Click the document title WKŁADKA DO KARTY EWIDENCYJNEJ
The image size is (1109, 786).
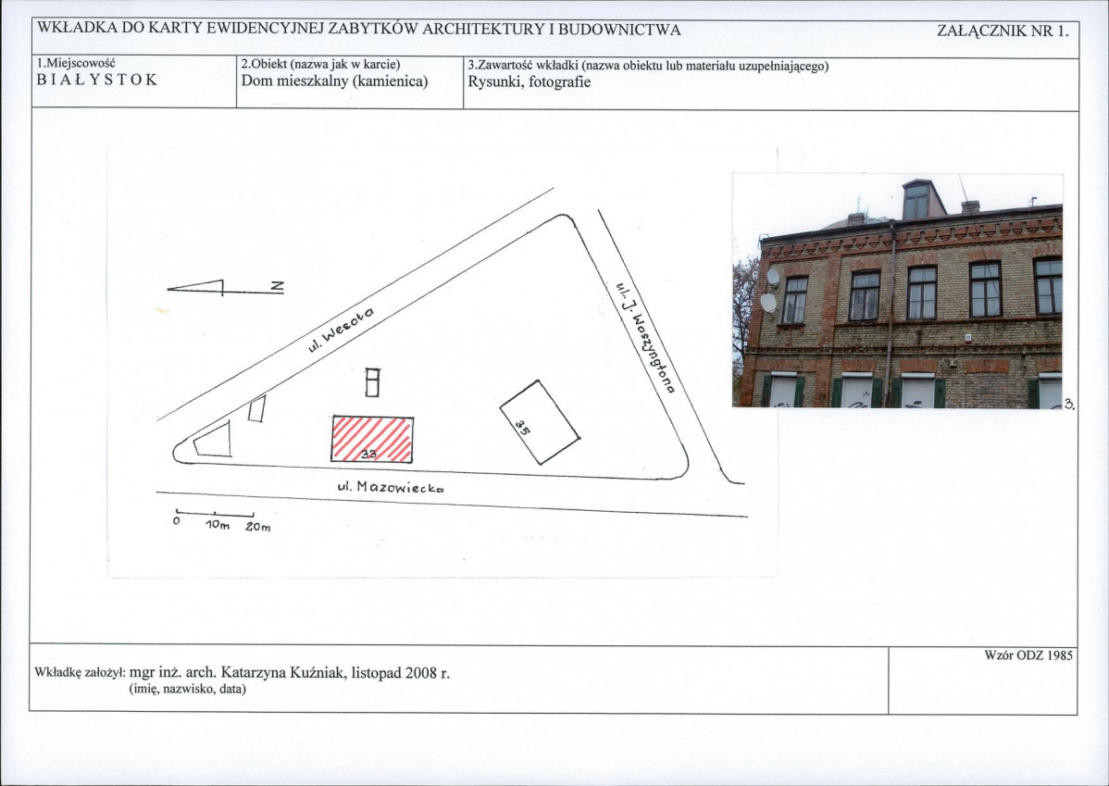point(358,30)
